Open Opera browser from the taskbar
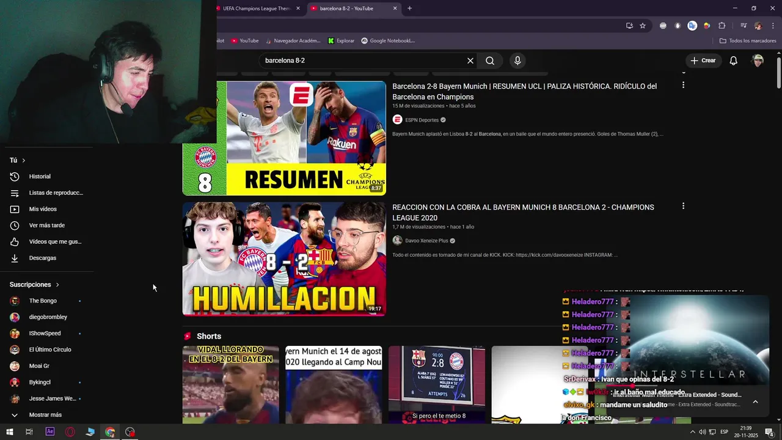Image resolution: width=782 pixels, height=440 pixels. tap(70, 431)
